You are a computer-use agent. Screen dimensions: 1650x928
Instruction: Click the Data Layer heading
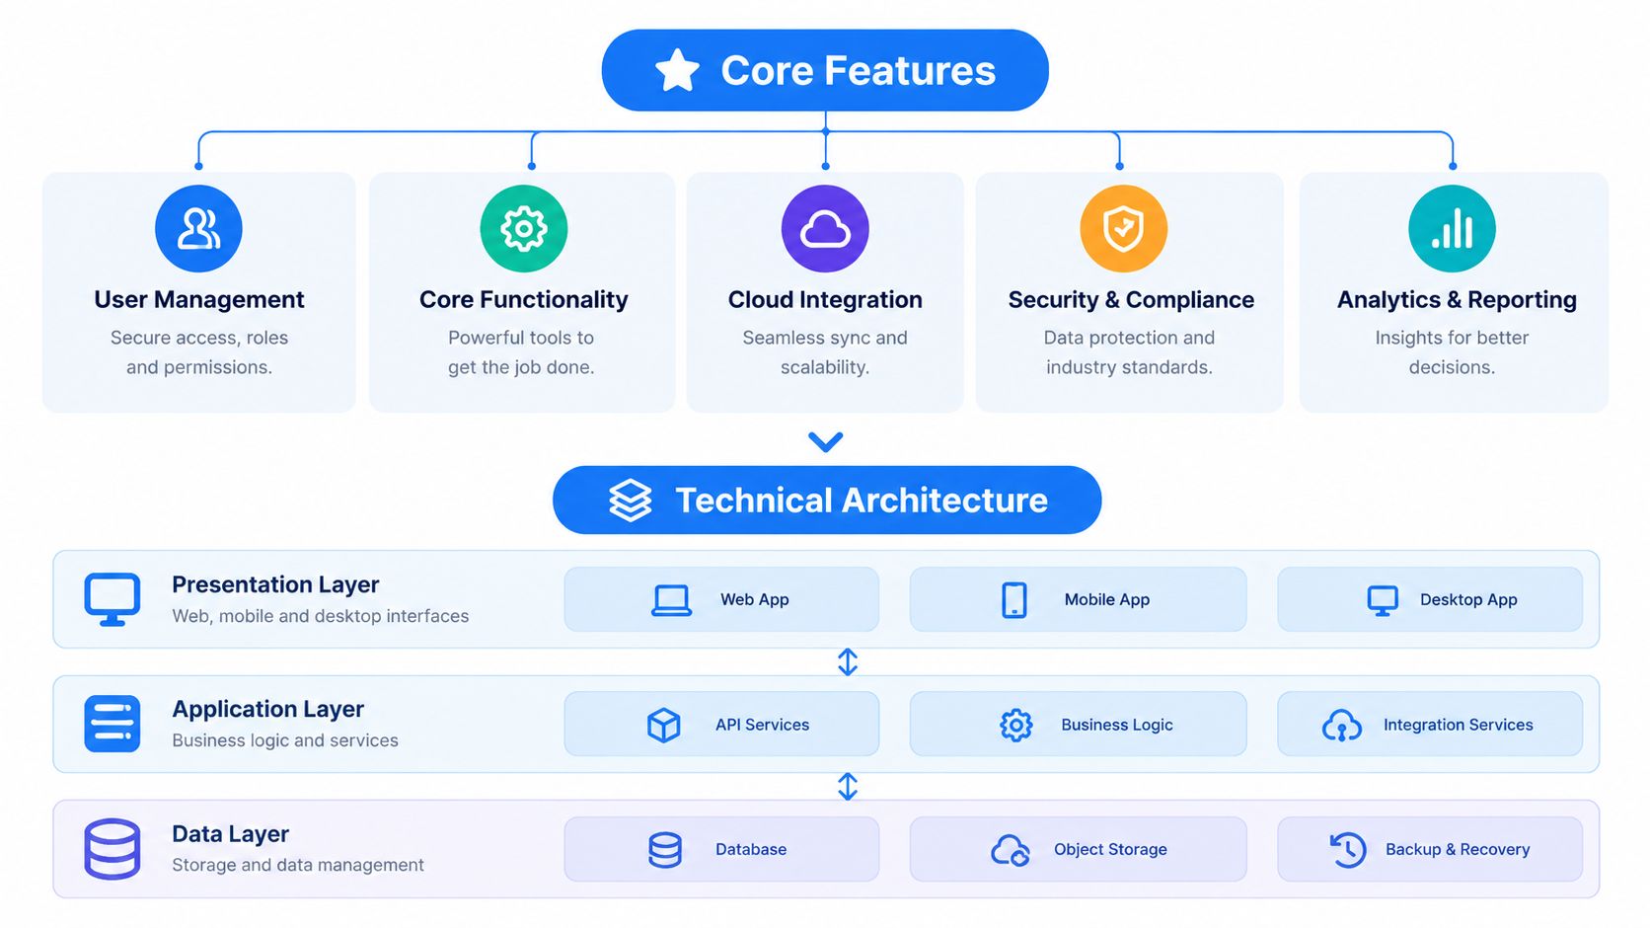tap(230, 834)
